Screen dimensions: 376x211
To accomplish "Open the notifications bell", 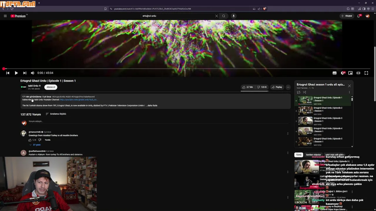I will pyautogui.click(x=359, y=16).
